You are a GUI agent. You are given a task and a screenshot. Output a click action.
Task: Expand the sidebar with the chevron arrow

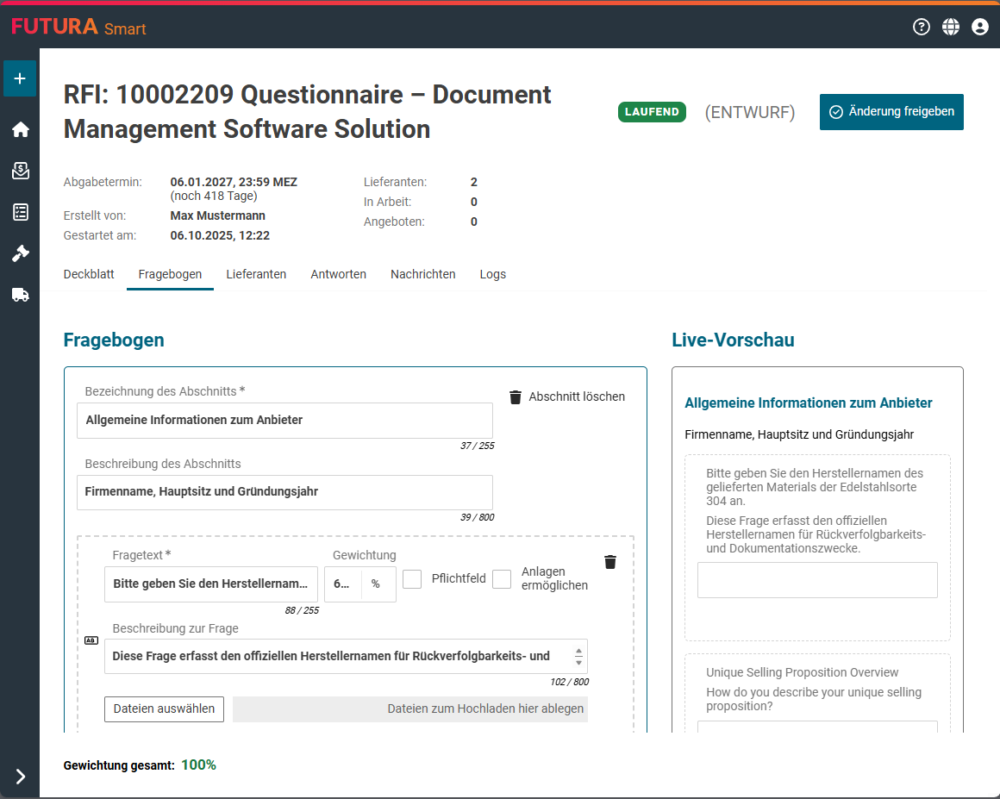[21, 777]
